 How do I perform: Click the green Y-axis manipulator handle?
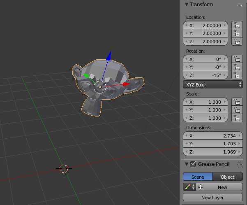[86, 76]
